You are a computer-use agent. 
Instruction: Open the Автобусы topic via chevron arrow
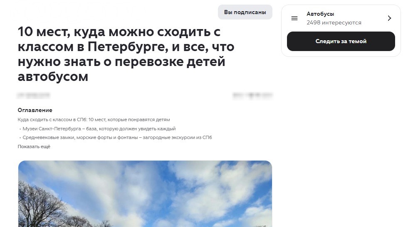point(389,18)
